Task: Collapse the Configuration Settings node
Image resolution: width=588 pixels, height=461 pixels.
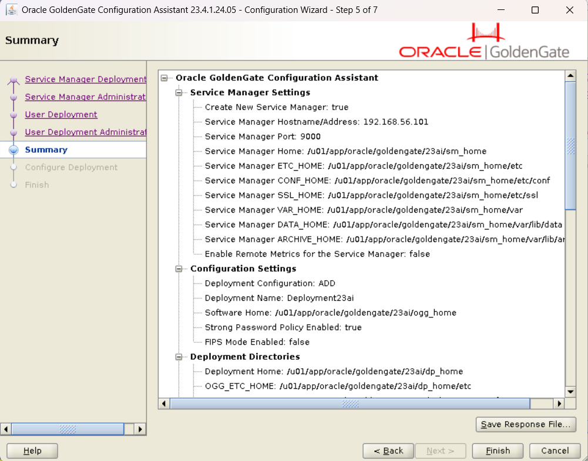Action: click(179, 269)
